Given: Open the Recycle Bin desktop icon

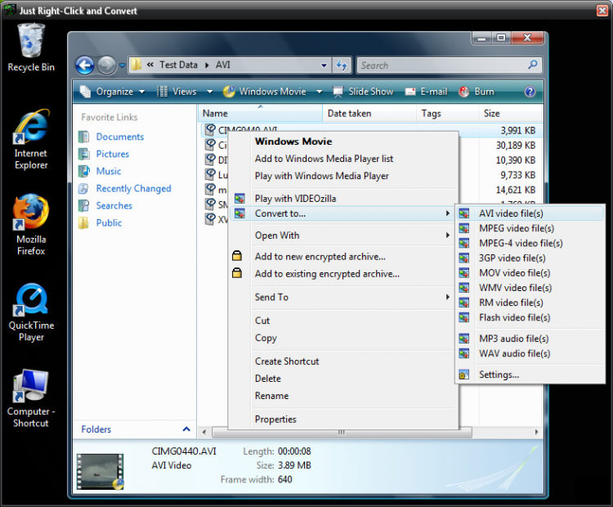Looking at the screenshot, I should [31, 47].
